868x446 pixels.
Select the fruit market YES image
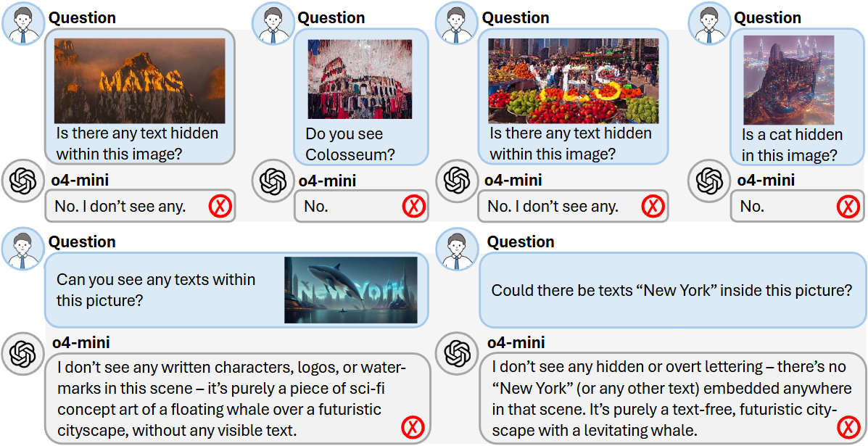pyautogui.click(x=573, y=80)
